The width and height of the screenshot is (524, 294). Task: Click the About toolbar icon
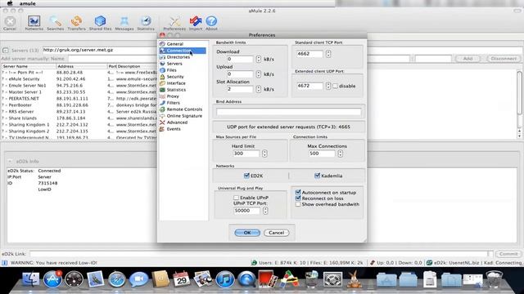tap(211, 23)
